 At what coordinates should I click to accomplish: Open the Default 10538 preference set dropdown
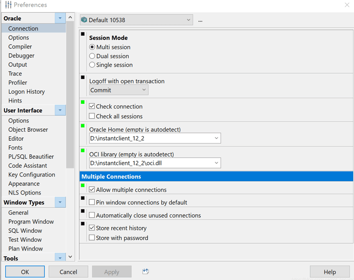(136, 20)
